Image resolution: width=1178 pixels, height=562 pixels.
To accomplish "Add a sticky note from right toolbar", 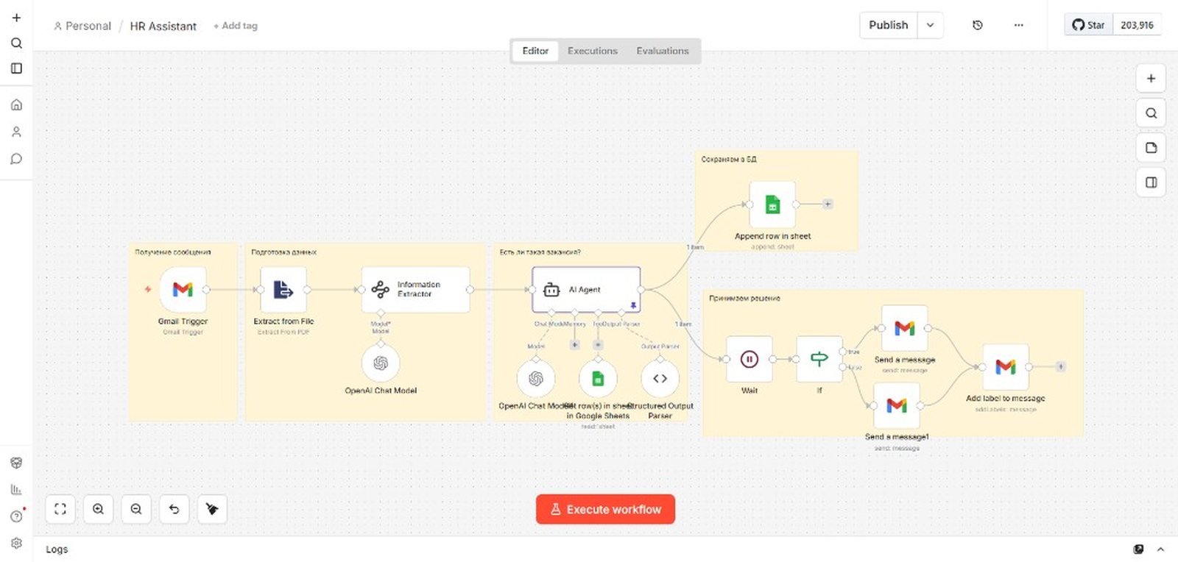I will [1151, 148].
